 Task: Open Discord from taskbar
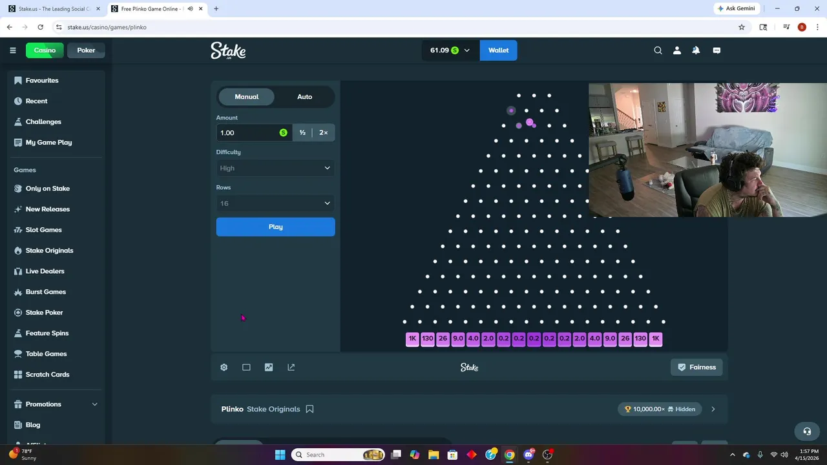pos(529,455)
